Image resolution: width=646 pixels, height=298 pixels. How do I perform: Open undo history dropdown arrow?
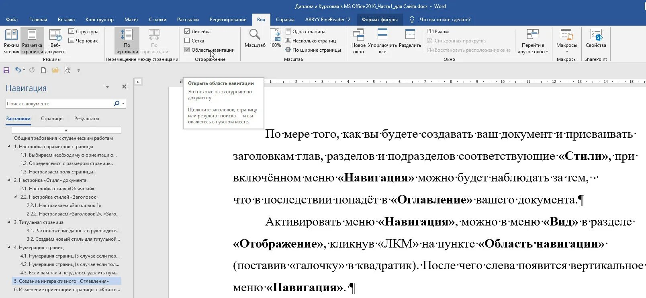click(24, 70)
